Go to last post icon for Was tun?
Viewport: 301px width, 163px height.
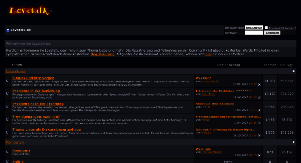click(x=259, y=84)
